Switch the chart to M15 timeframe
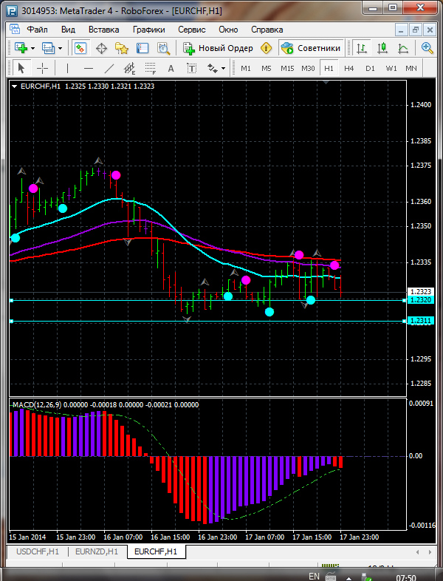 (x=287, y=68)
